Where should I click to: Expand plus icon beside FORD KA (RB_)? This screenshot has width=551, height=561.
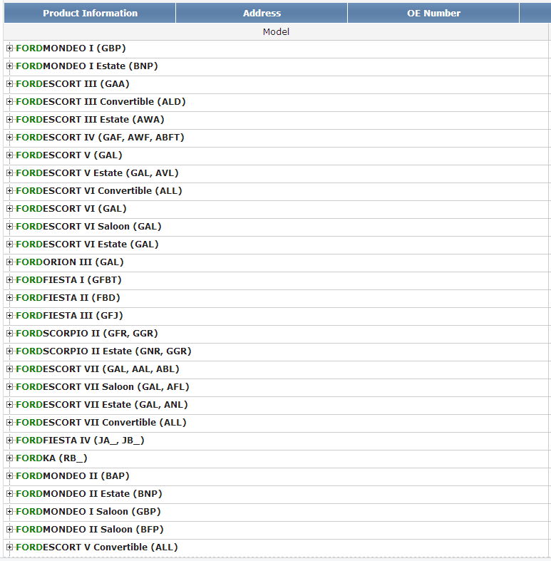point(10,458)
